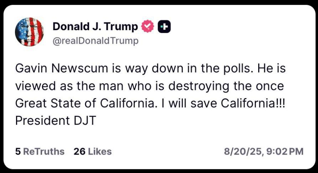This screenshot has height=173, width=318.
Task: Click the number 5 before ReTruths
Action: click(17, 152)
